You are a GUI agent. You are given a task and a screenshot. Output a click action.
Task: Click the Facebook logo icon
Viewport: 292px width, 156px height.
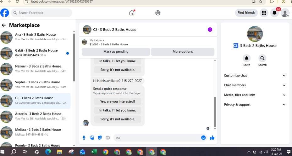click(5, 13)
